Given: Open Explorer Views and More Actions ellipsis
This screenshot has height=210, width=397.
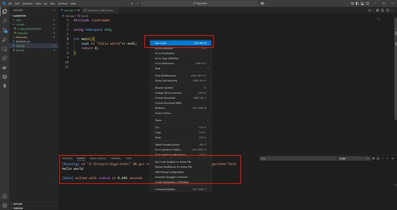Looking at the screenshot, I should 54,10.
